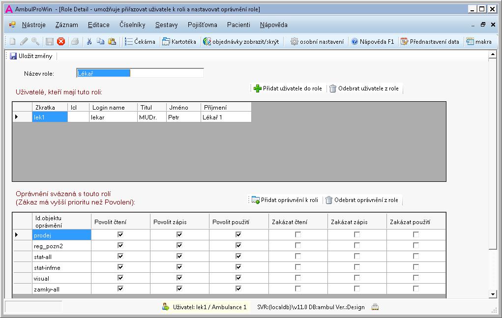
Task: Click the new document toolbar icon
Action: click(12, 41)
